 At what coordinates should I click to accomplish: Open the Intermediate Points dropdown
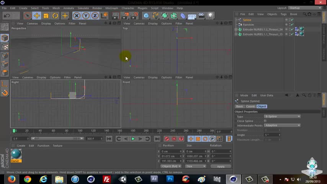282,125
